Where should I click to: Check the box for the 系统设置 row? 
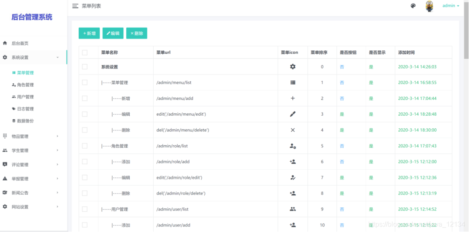[x=85, y=66]
